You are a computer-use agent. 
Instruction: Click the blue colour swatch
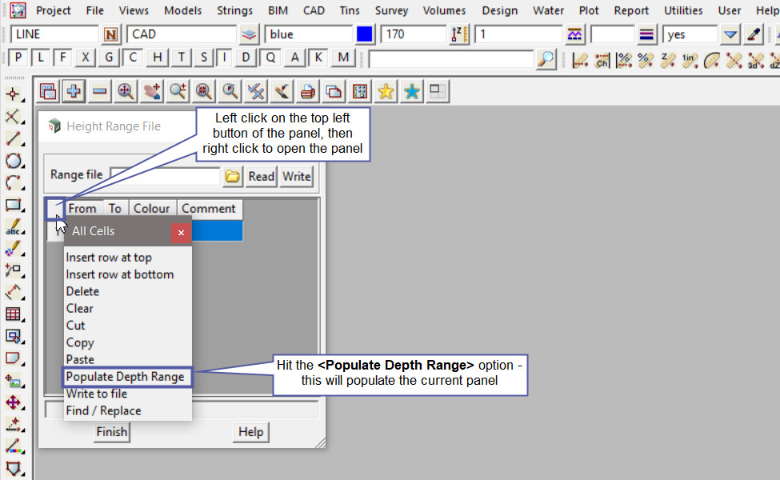click(366, 34)
